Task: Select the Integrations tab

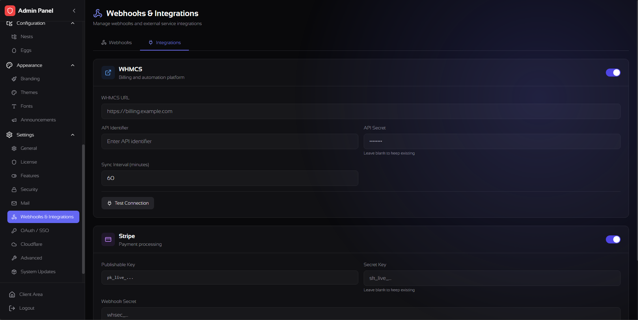Action: pos(164,42)
